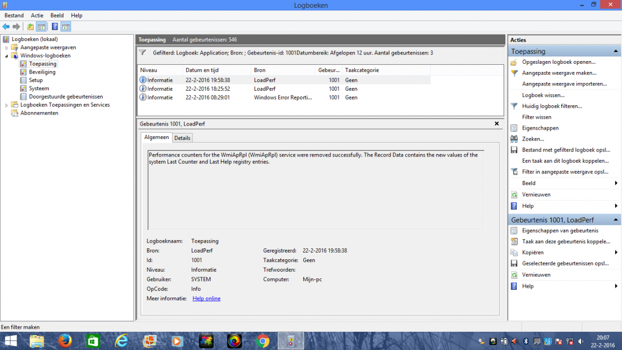Click the info icon of Windows Error Reporting event
622x350 pixels.
(143, 97)
